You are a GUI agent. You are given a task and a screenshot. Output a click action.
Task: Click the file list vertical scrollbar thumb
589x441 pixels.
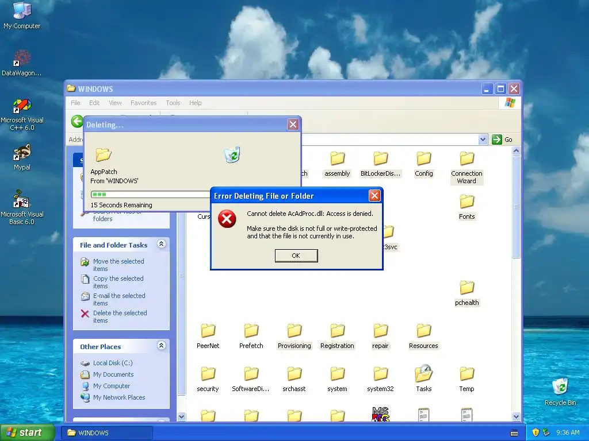tap(516, 207)
